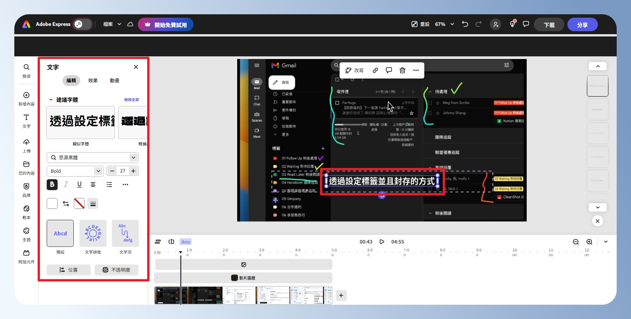This screenshot has height=319, width=631.
Task: Click the Brand icon in sidebar
Action: [x=26, y=189]
